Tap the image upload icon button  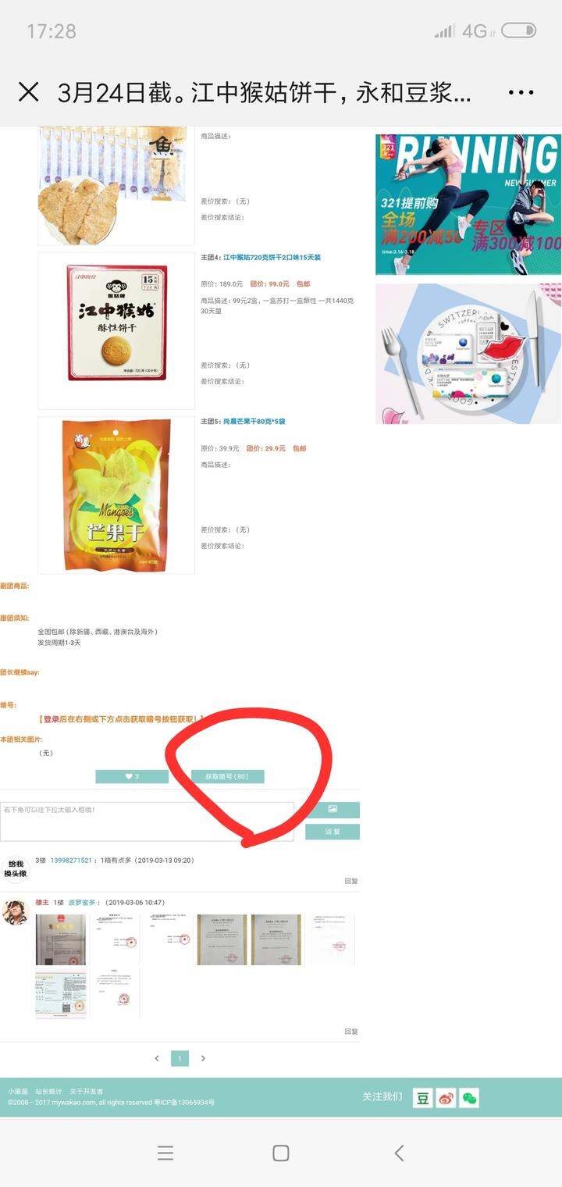(333, 810)
